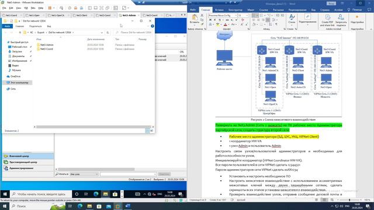
Task: Open Word's font name dropdown
Action: pos(236,16)
